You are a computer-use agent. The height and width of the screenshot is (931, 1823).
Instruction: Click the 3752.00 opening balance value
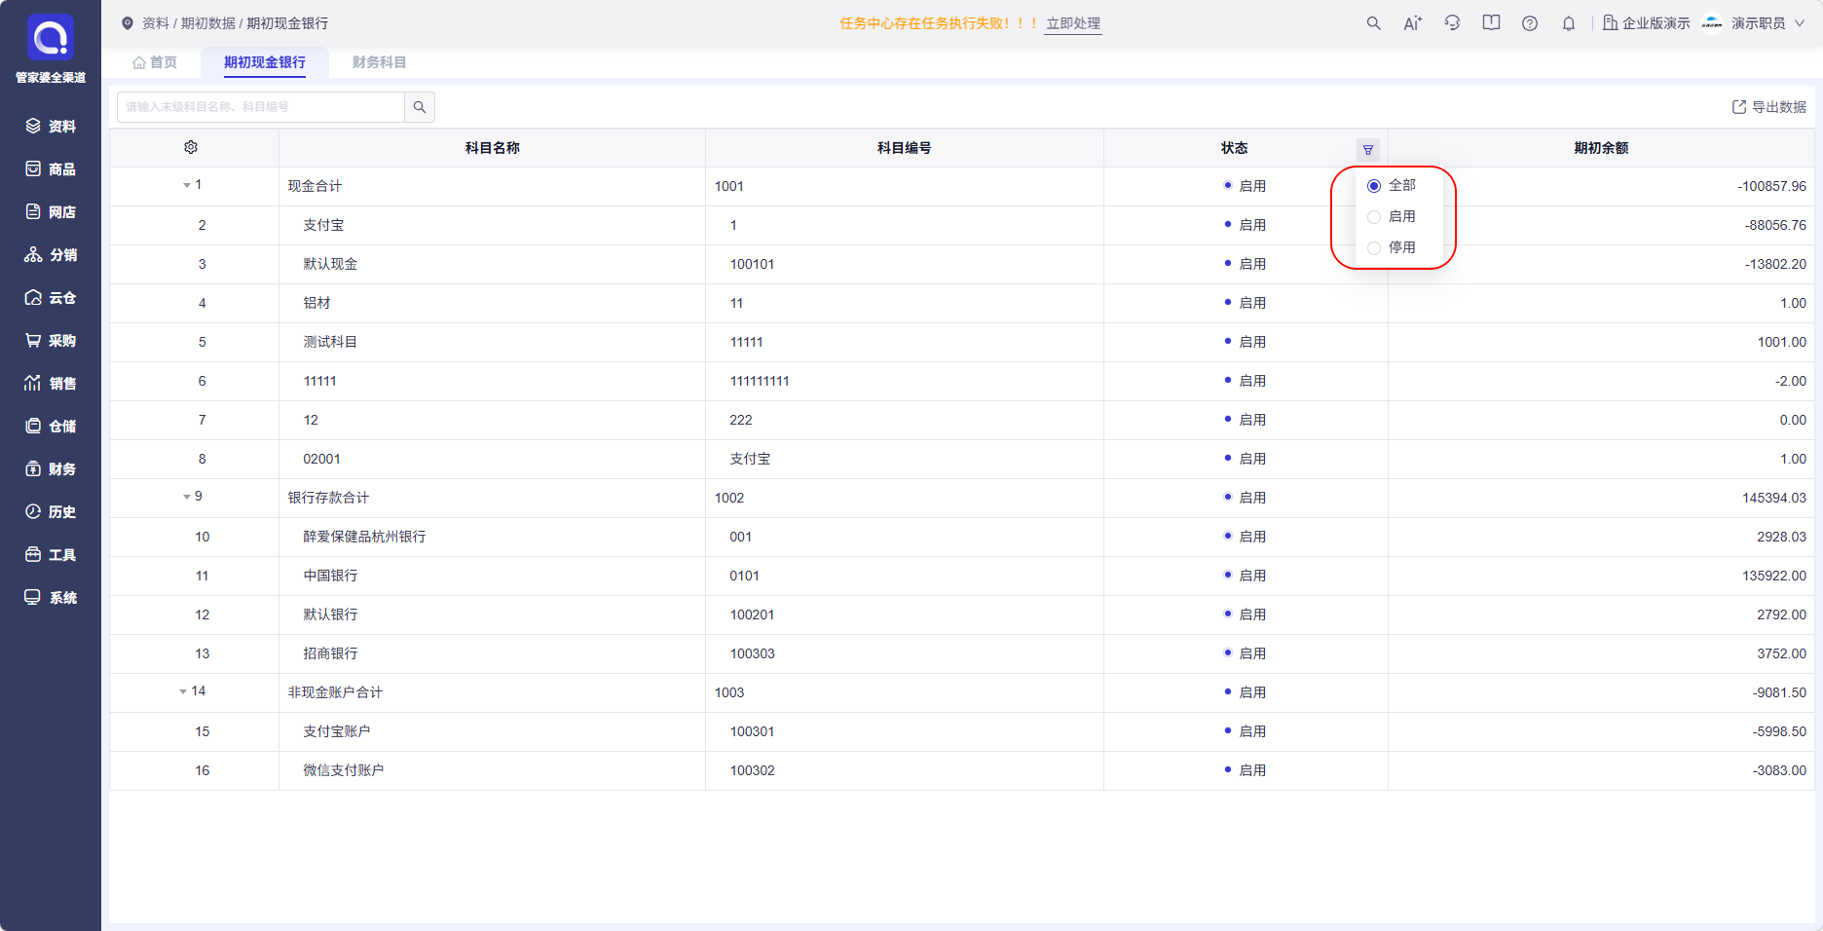click(x=1781, y=653)
